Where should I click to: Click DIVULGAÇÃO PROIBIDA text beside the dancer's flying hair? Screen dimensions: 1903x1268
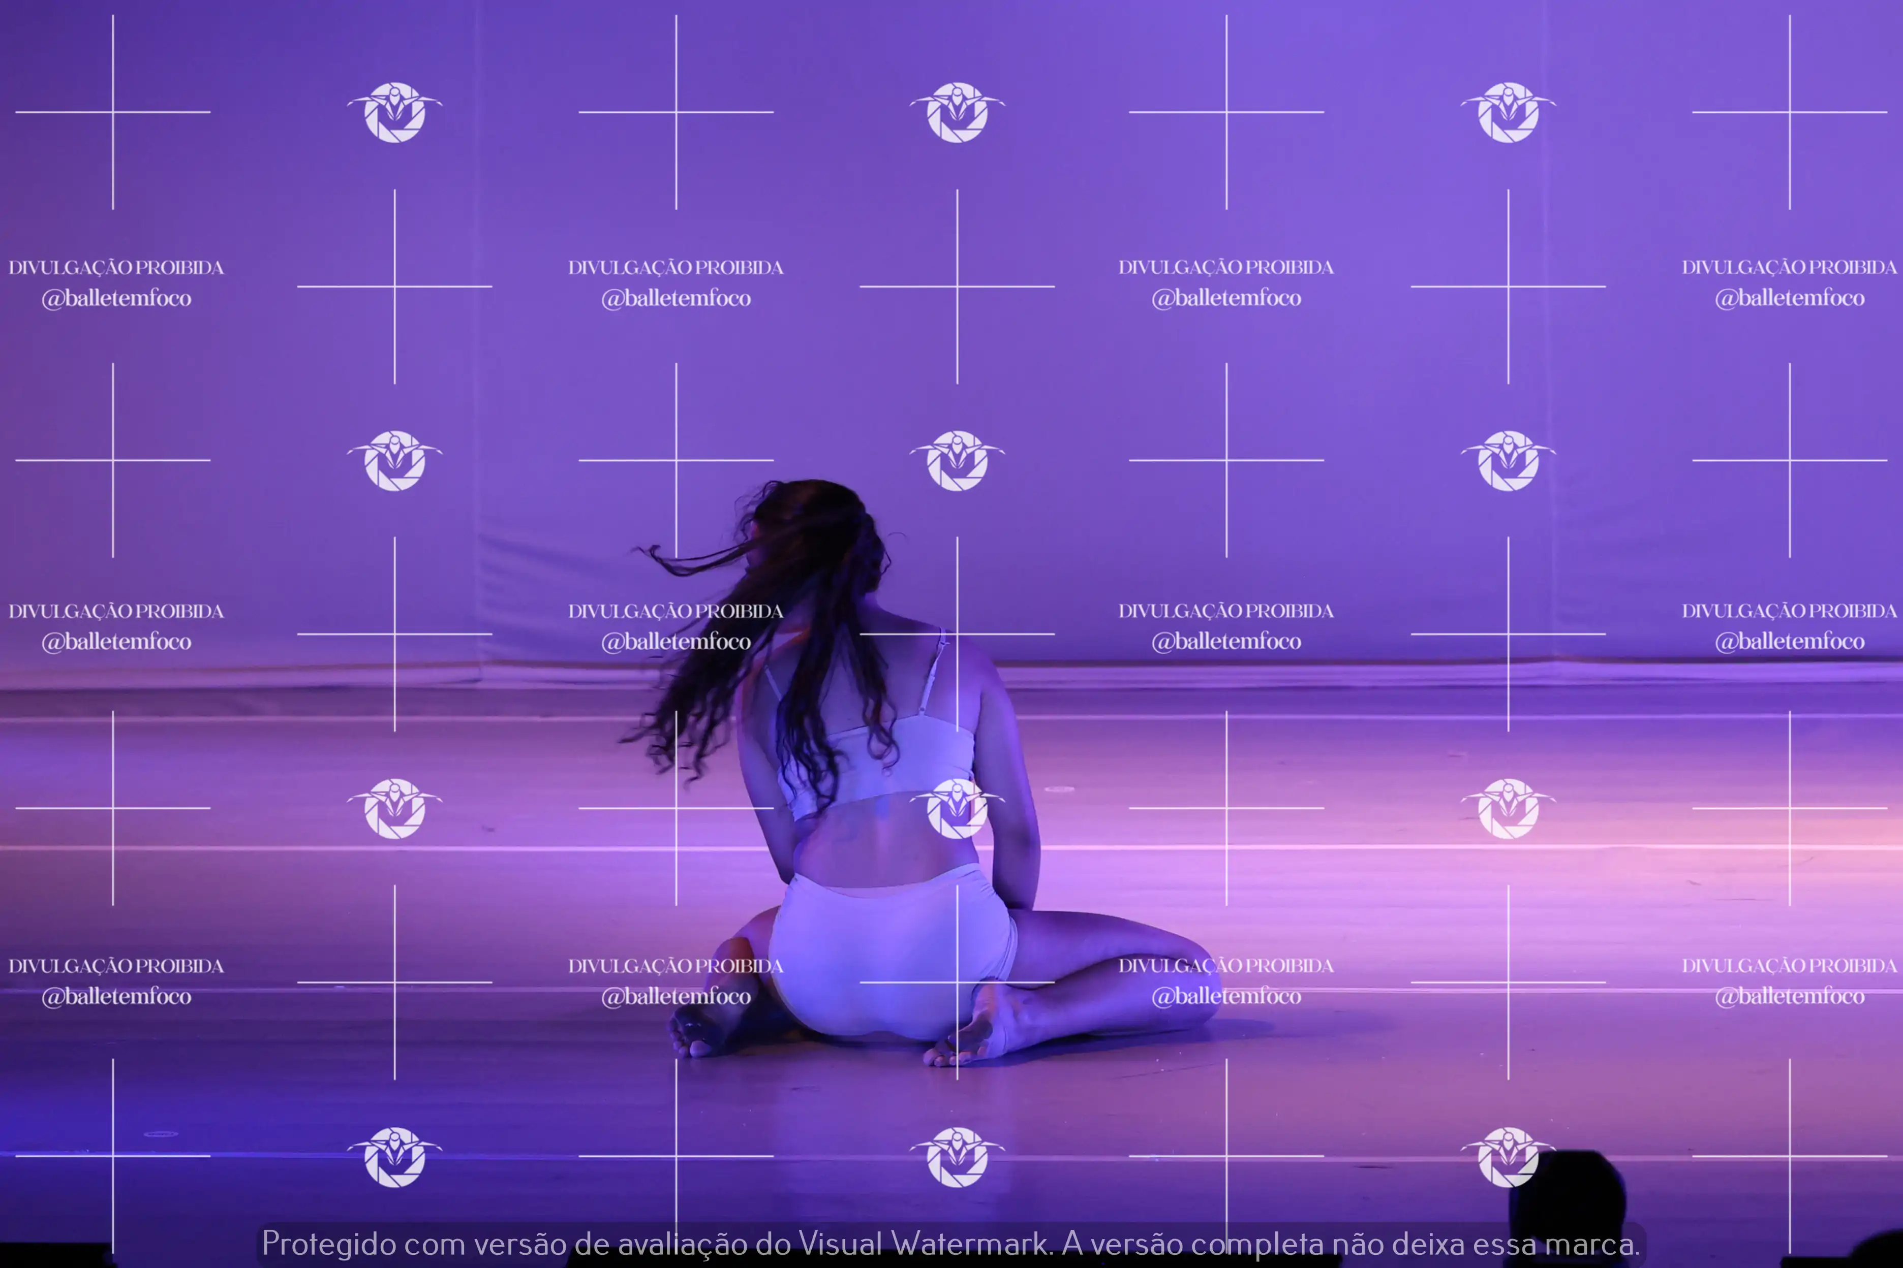pos(675,611)
